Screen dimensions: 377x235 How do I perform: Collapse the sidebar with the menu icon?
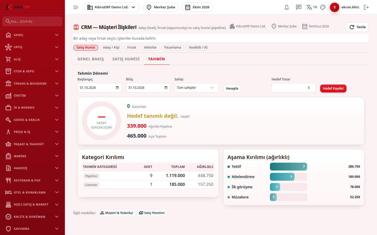pyautogui.click(x=76, y=7)
